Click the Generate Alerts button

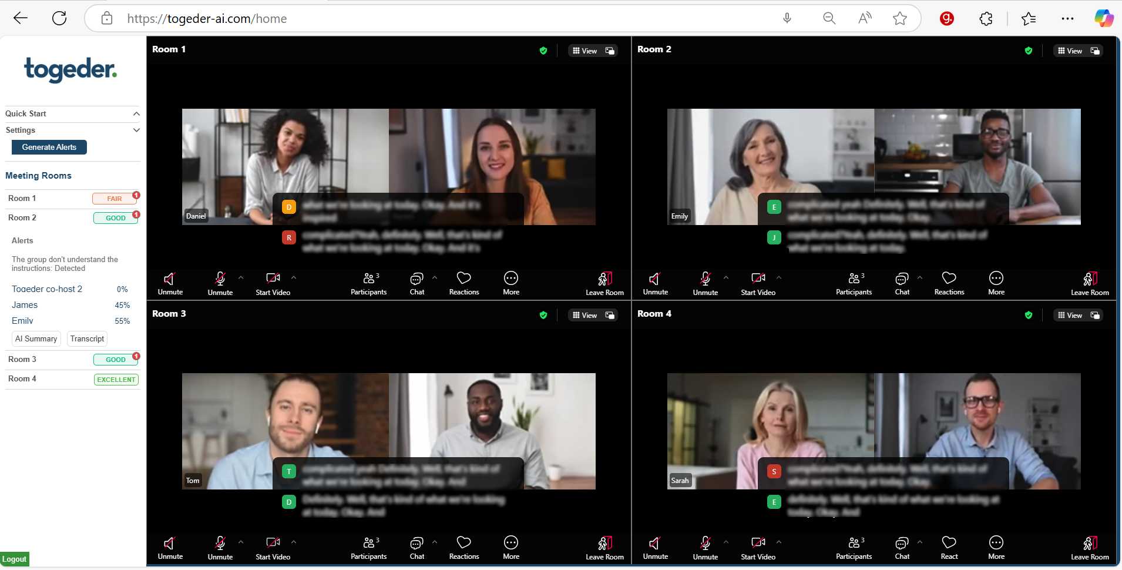coord(49,147)
